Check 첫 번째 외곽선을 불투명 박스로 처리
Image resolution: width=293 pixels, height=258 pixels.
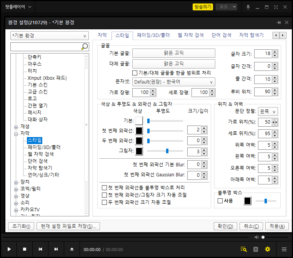104,188
